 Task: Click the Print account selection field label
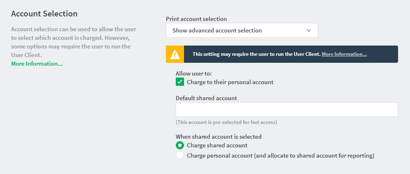pos(196,19)
